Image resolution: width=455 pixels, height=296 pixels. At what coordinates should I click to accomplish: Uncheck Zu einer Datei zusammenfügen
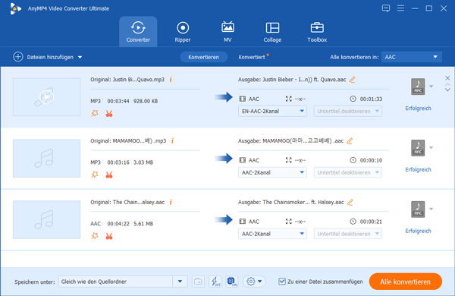tap(282, 281)
